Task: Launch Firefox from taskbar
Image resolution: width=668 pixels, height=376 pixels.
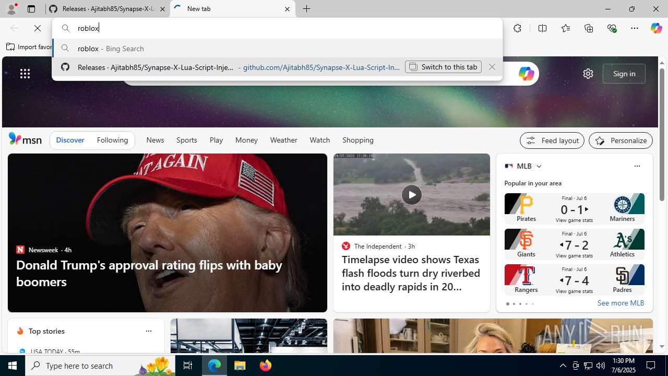Action: pyautogui.click(x=266, y=366)
